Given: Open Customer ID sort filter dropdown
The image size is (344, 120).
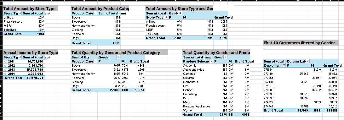Looking at the screenshot, I should (284, 65).
